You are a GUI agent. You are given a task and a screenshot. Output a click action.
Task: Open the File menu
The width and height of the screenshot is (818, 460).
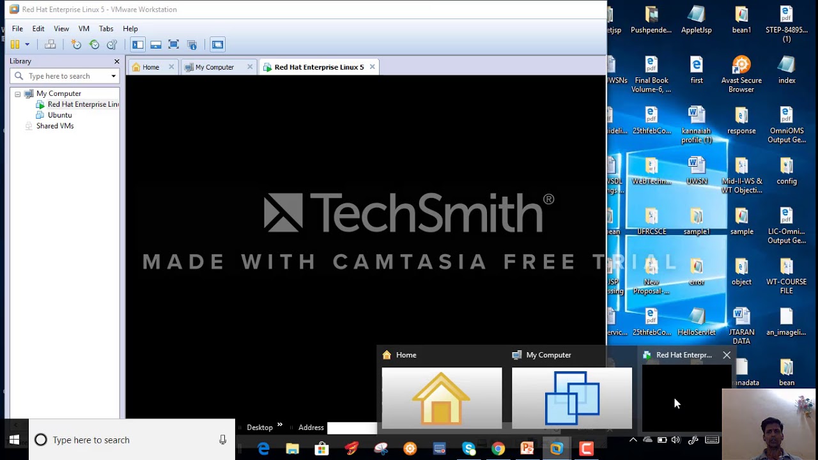click(x=17, y=29)
